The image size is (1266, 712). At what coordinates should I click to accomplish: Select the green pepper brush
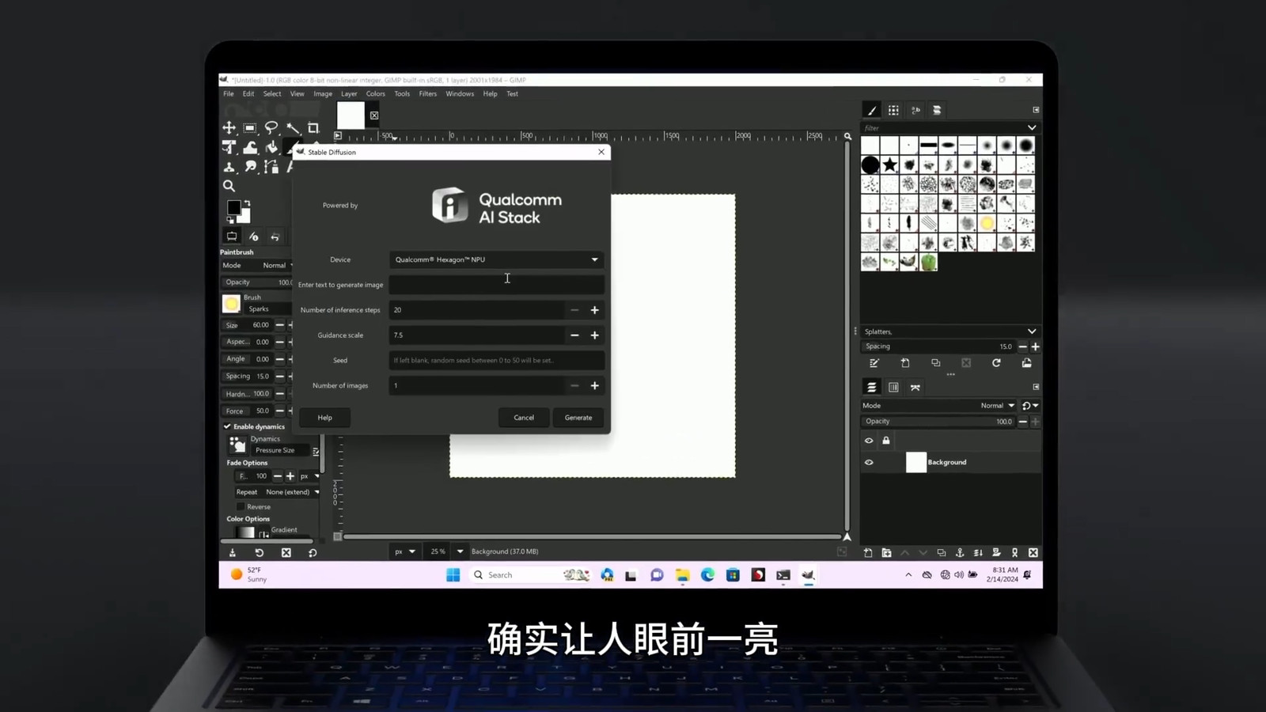(929, 262)
